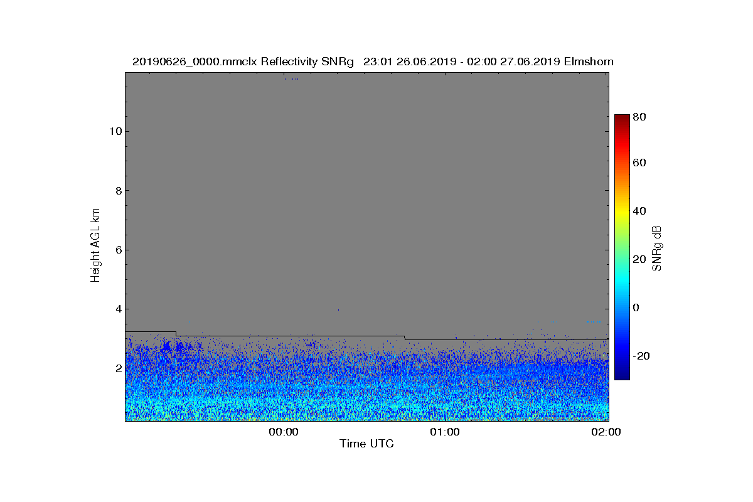Screen dimensions: 753x502
Task: Click the height tick label 2
Action: click(x=118, y=368)
